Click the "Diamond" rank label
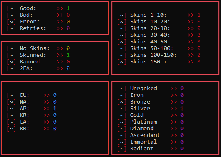 tap(142, 129)
